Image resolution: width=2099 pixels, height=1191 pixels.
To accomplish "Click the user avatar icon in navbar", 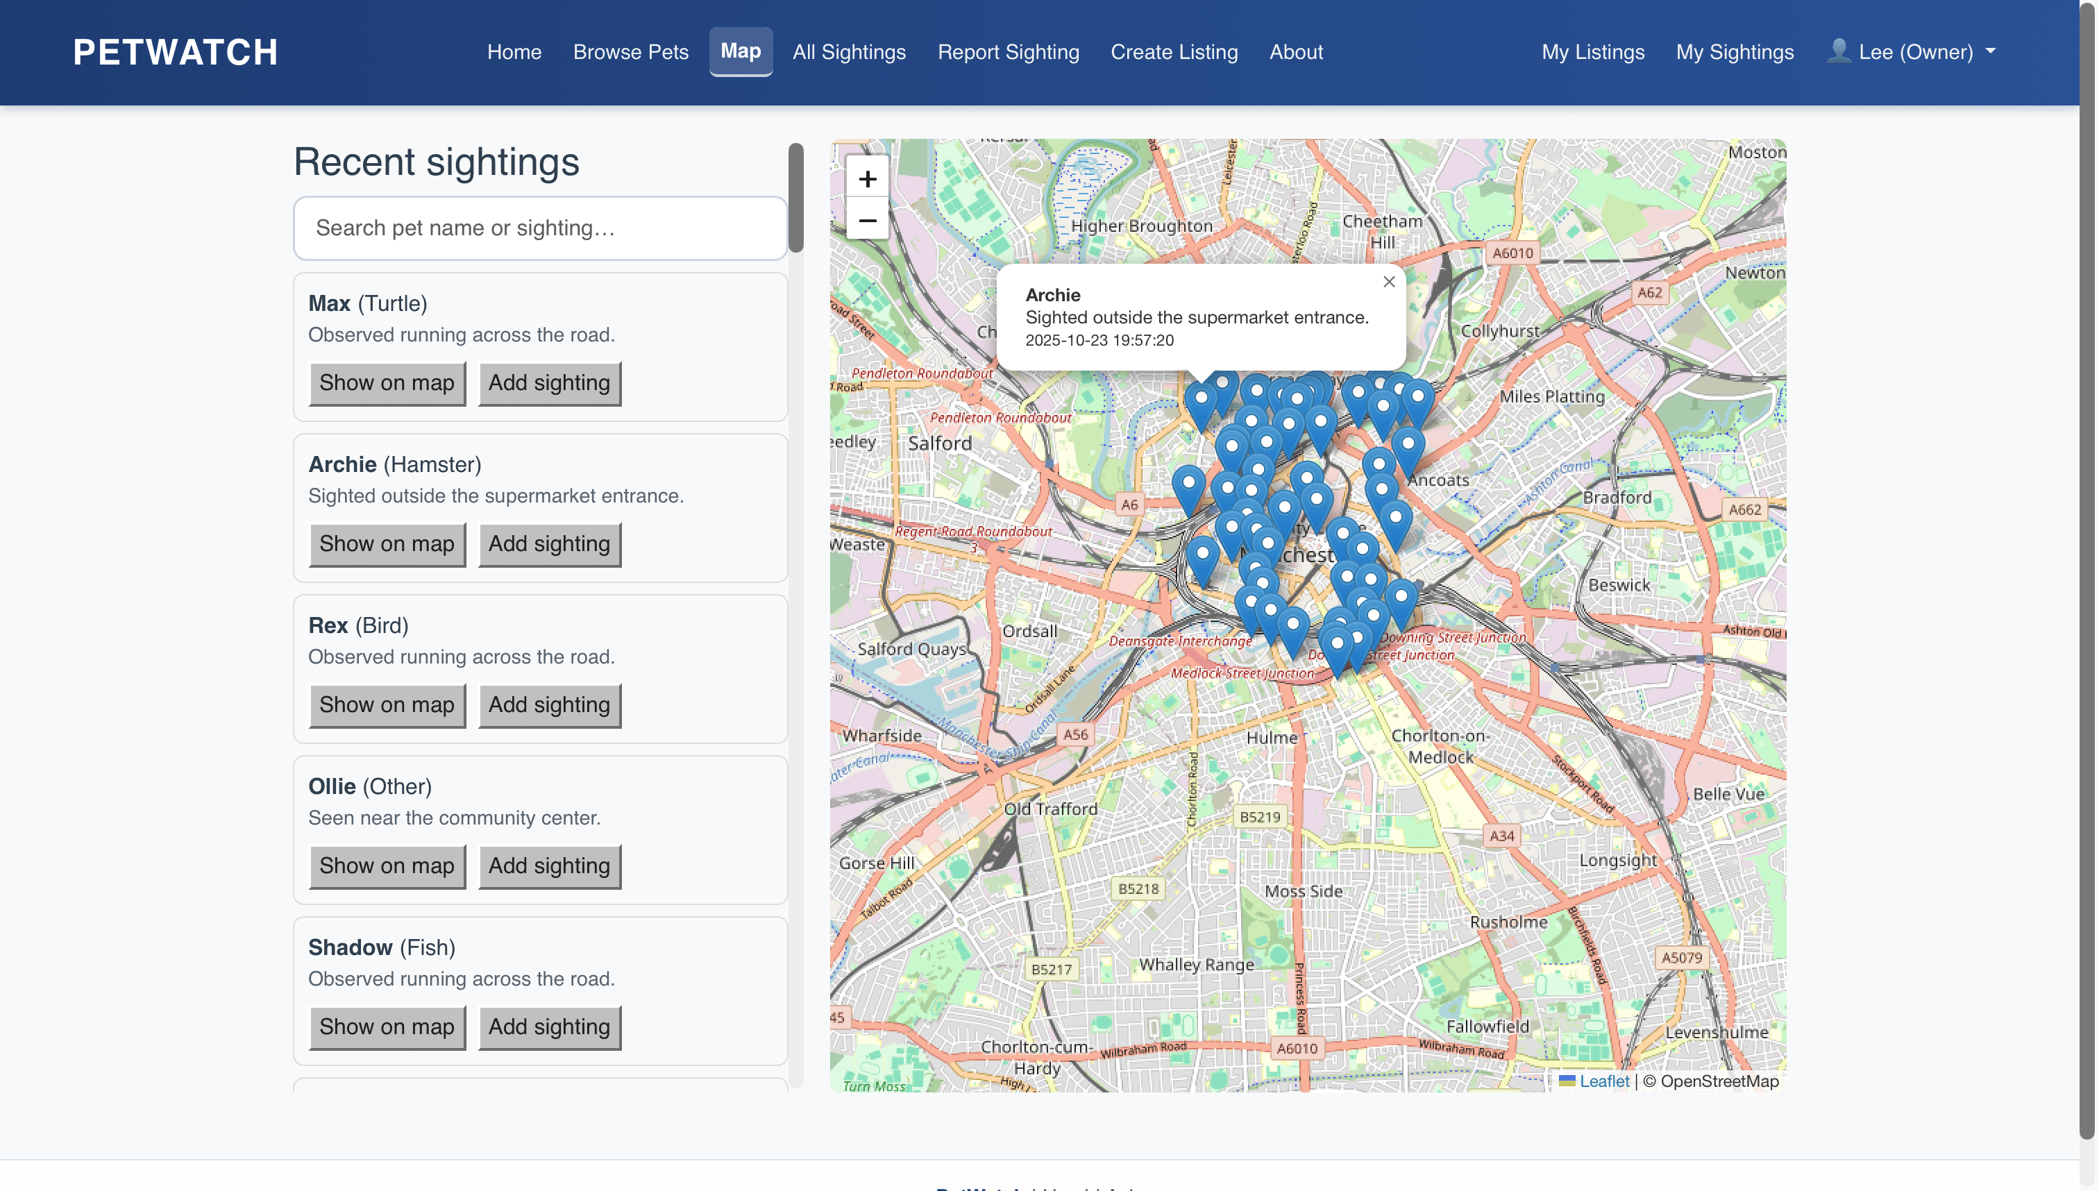I will 1838,51.
